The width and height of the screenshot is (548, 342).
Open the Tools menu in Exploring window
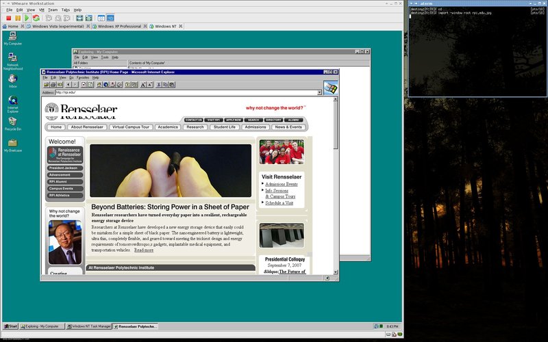(x=105, y=57)
